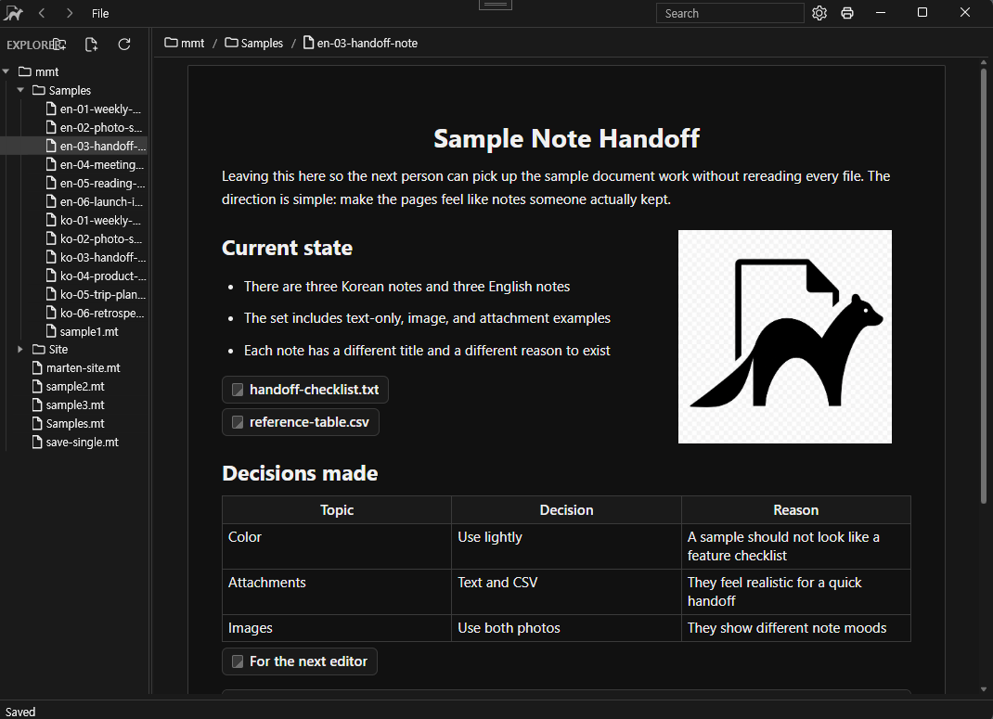The height and width of the screenshot is (719, 993).
Task: Open ko-06-retrospe file in tree
Action: point(94,314)
